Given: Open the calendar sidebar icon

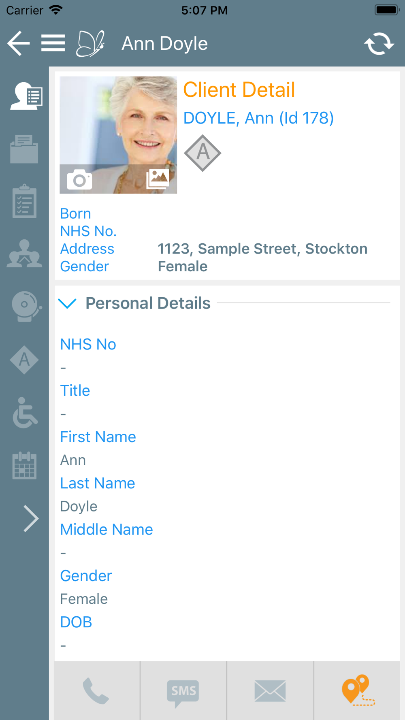Looking at the screenshot, I should coord(24,465).
